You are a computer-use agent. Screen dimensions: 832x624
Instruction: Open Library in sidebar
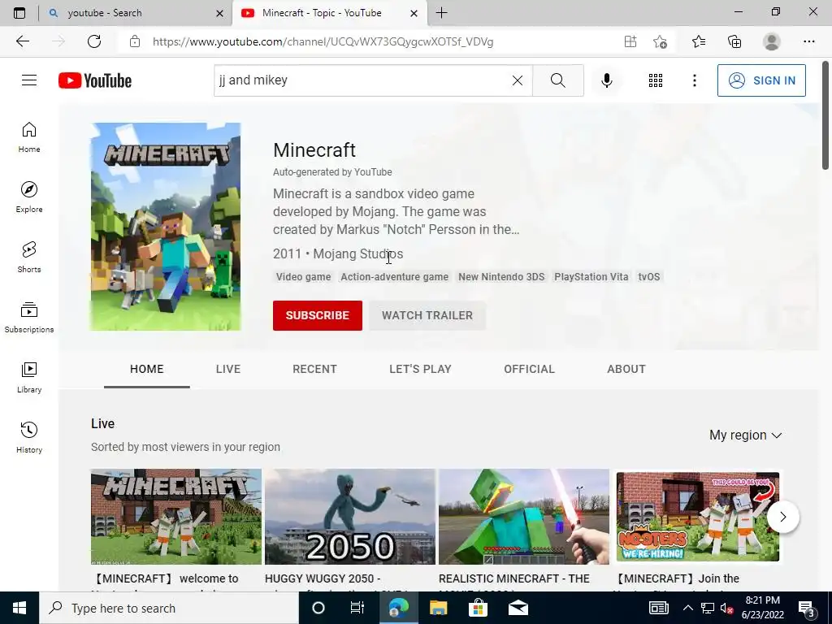point(29,377)
